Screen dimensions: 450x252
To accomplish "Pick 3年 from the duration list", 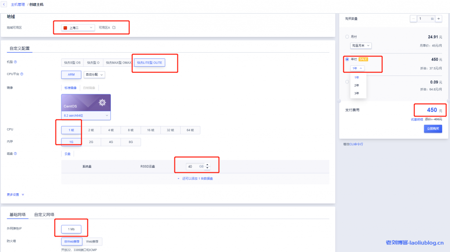I will [x=356, y=93].
